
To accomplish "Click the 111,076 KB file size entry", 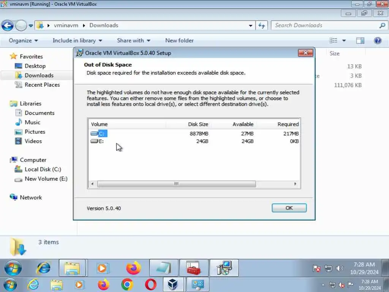I will click(x=348, y=85).
